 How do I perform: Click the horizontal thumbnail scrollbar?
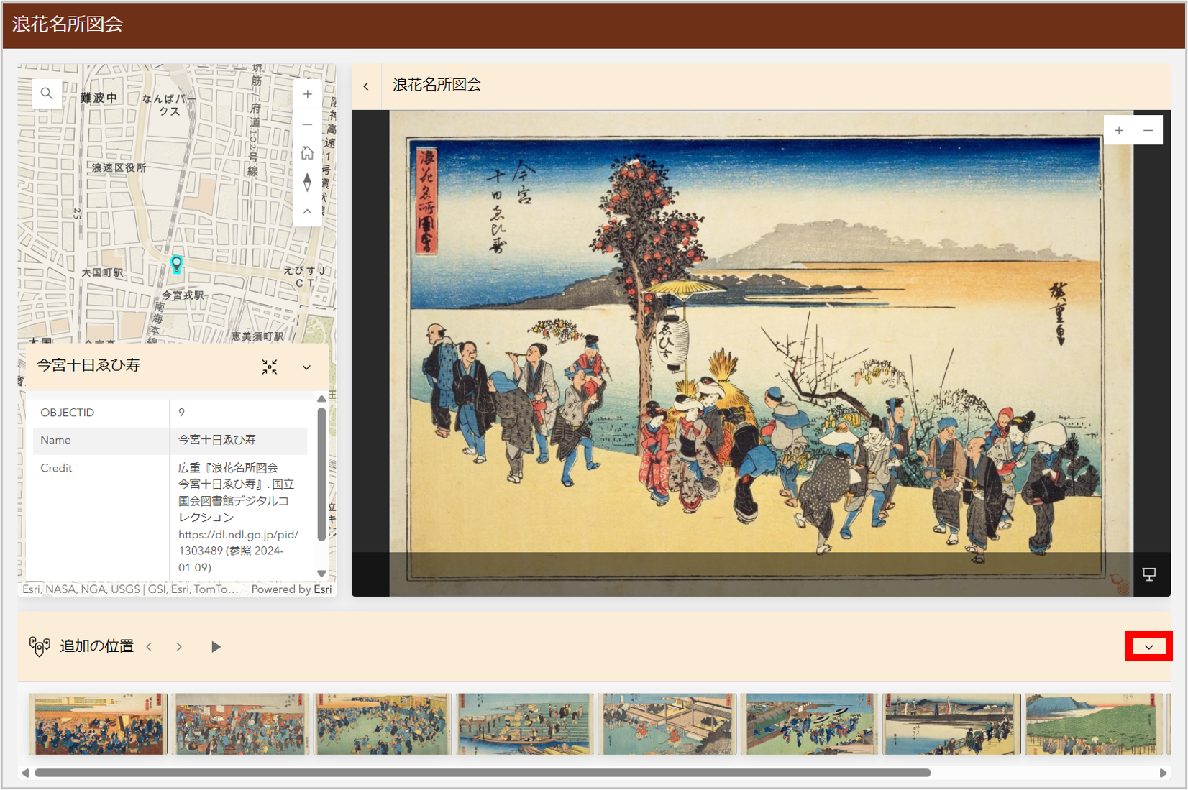click(x=482, y=773)
